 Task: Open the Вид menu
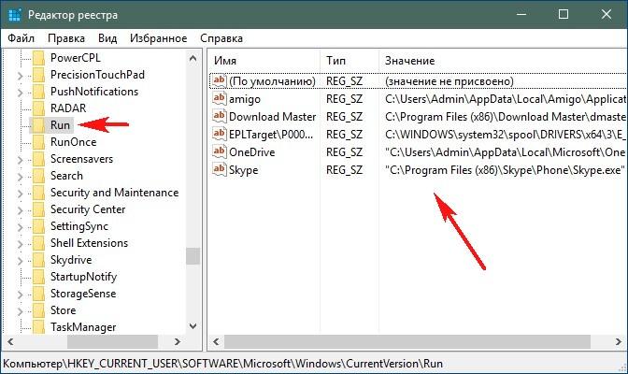(x=107, y=38)
